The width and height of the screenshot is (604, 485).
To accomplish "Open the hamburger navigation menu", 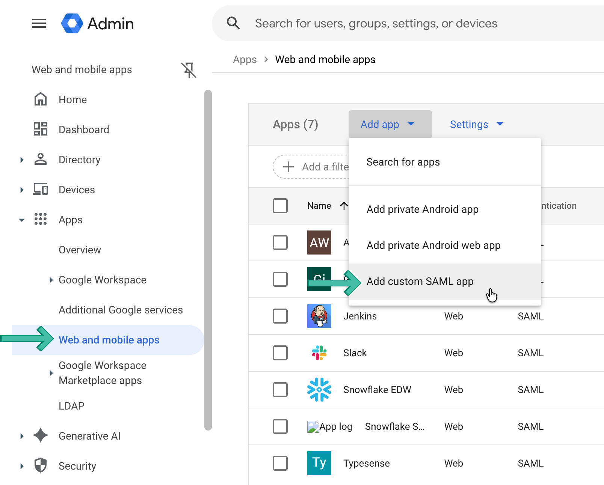I will [39, 23].
